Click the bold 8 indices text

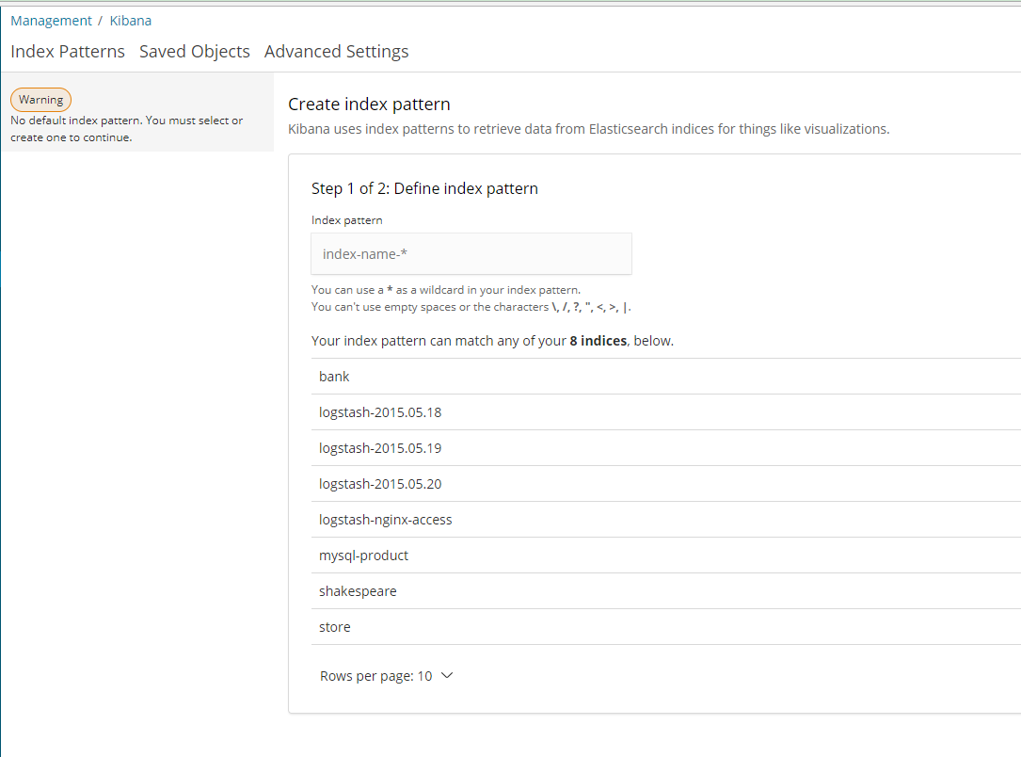point(598,341)
